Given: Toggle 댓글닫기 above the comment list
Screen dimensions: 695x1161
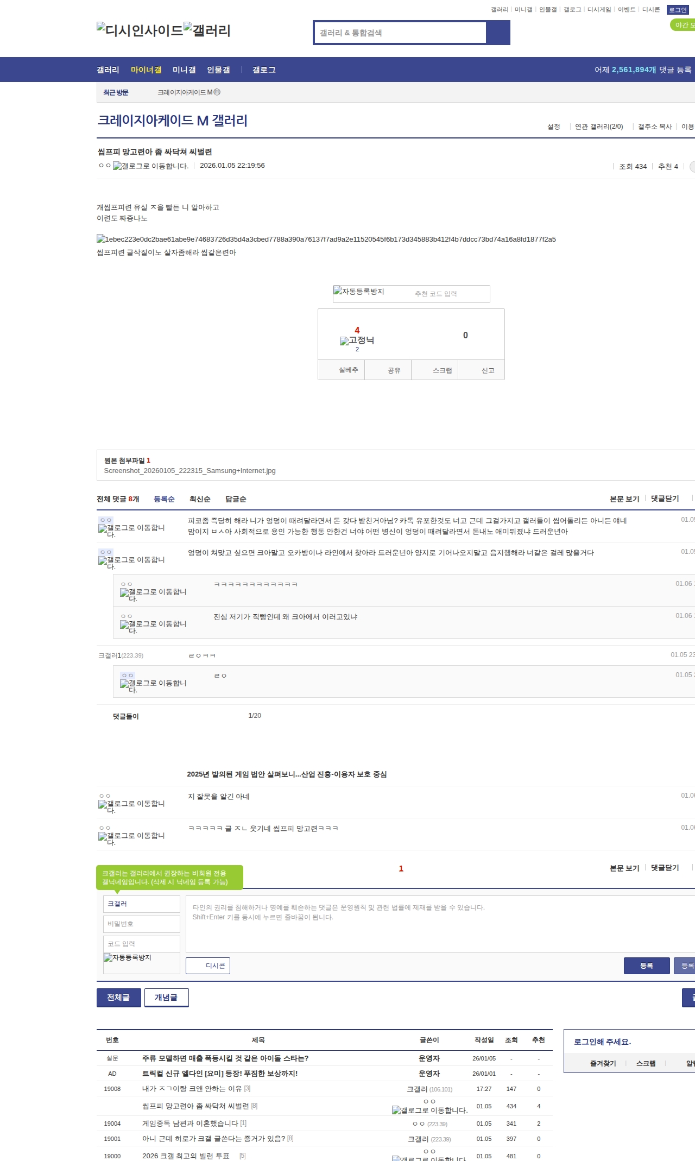Looking at the screenshot, I should 665,499.
